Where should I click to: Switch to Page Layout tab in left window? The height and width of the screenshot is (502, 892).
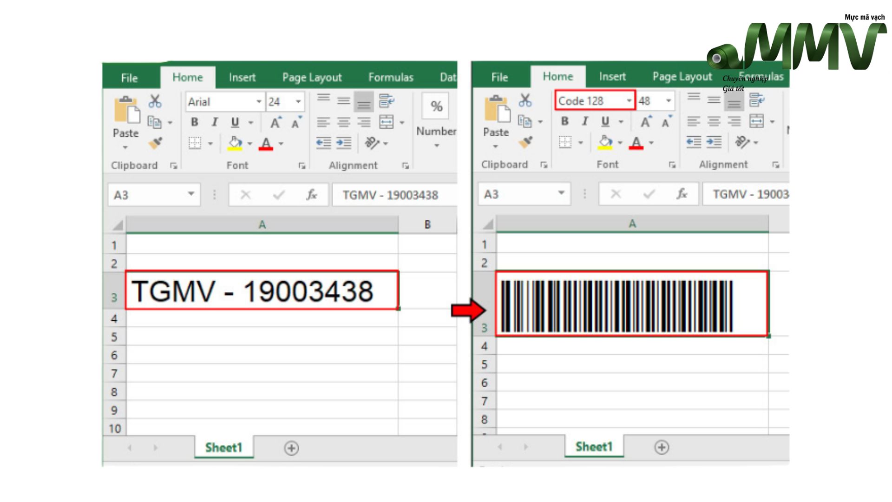click(312, 77)
